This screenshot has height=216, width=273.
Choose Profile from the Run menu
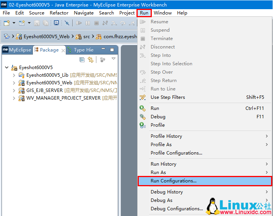[x=205, y=125]
